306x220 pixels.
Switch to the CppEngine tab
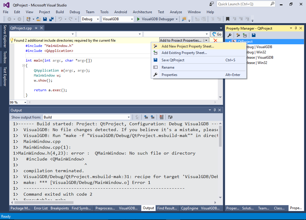pyautogui.click(x=190, y=208)
